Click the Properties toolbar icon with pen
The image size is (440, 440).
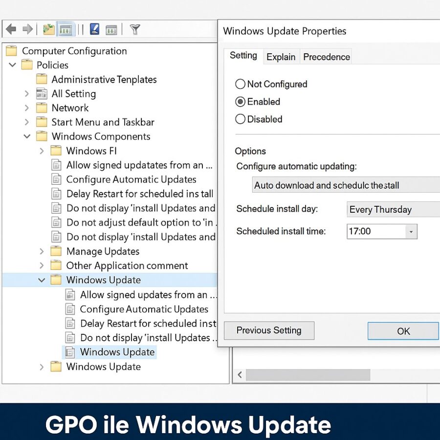tap(94, 29)
